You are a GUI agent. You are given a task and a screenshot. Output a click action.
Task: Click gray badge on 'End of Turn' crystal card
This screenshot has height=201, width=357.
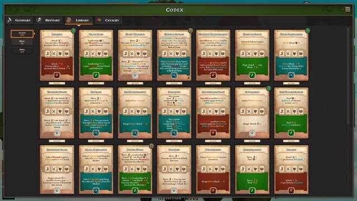(190, 30)
